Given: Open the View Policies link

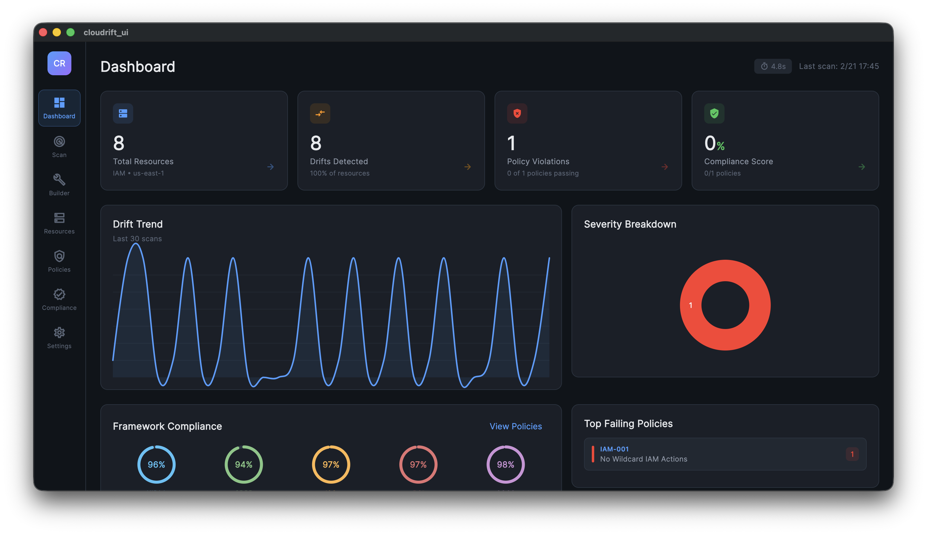Looking at the screenshot, I should point(516,426).
